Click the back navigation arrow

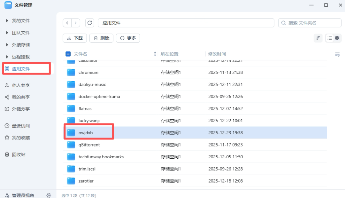click(x=67, y=23)
